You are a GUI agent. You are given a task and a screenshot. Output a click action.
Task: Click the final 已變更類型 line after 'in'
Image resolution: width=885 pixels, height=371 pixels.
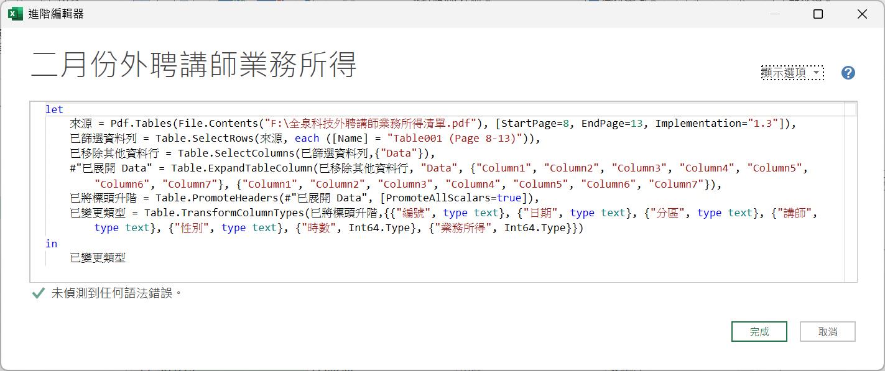coord(98,258)
